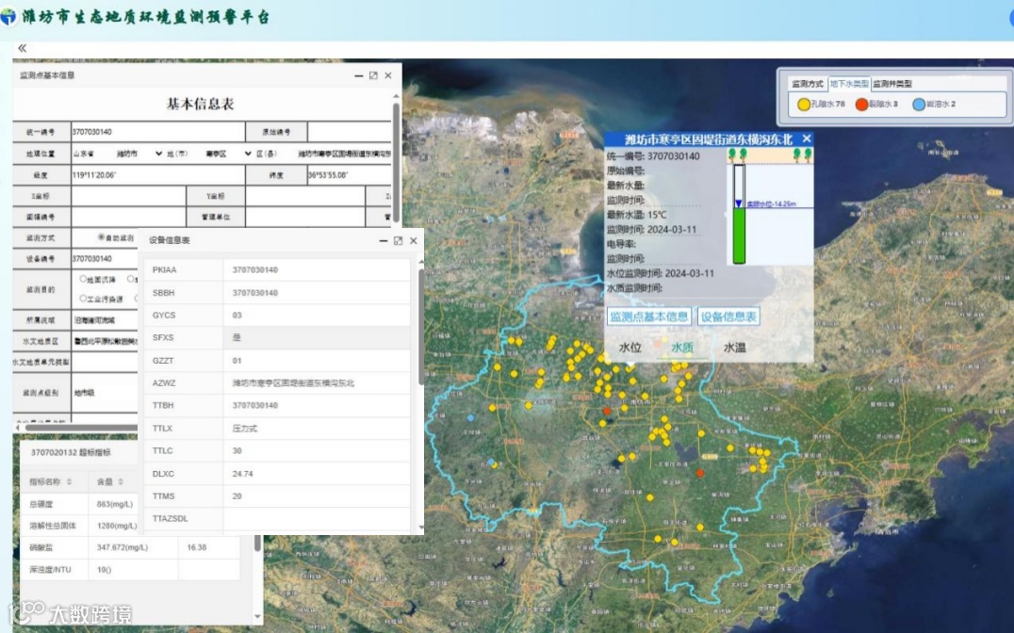Select the 自动监测 radio button
This screenshot has height=633, width=1014.
(x=102, y=237)
